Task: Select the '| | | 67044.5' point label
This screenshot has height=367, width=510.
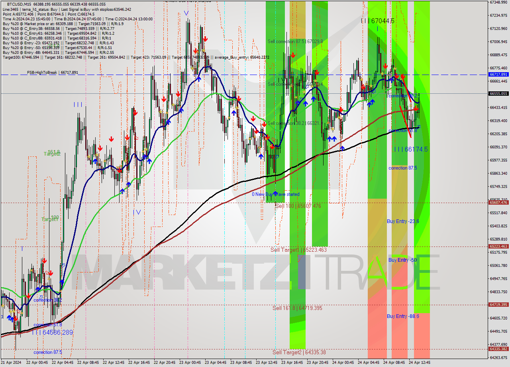Action: (378, 21)
